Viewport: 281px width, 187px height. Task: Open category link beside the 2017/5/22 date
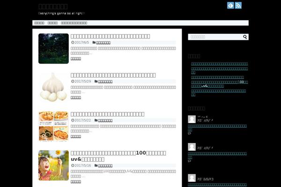(x=105, y=121)
